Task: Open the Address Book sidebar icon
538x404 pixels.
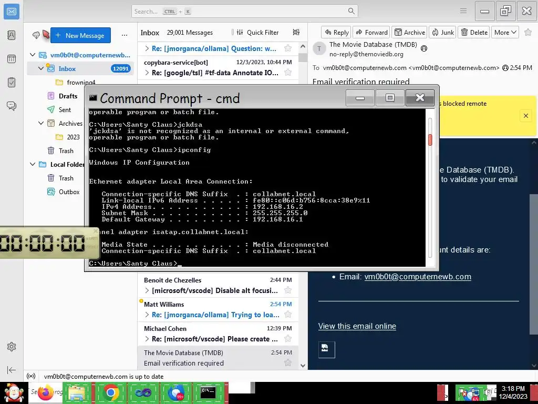Action: (x=12, y=35)
